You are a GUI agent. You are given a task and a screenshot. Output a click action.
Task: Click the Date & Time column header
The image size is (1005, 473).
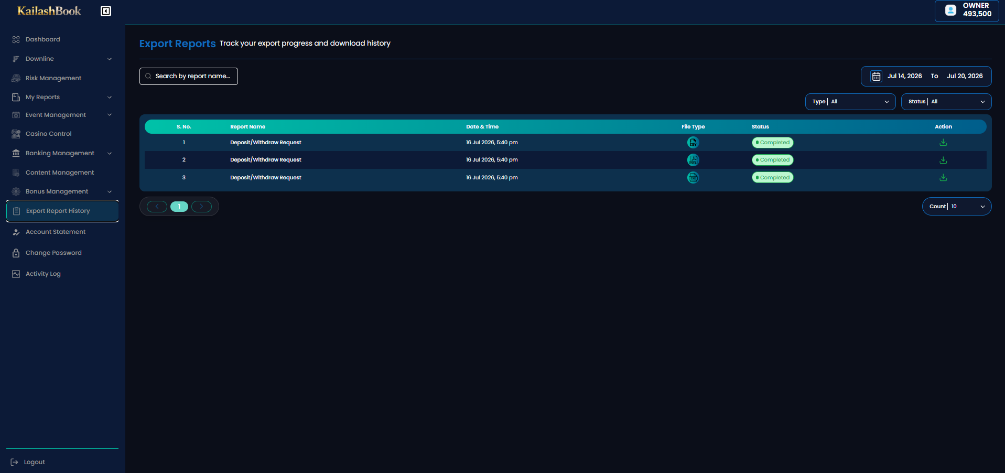(x=482, y=127)
